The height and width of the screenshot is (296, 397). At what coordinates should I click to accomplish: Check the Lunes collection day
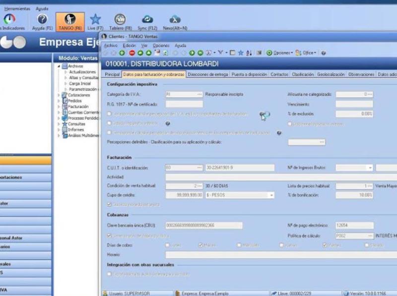[167, 245]
